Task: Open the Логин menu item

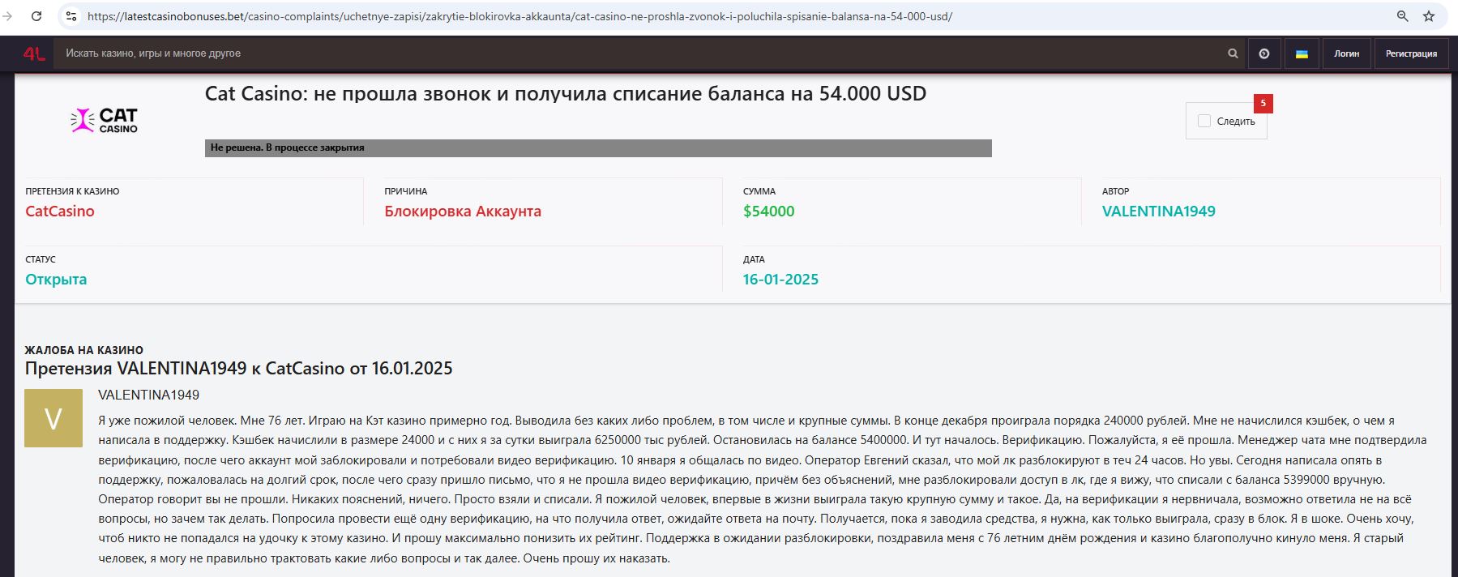Action: (x=1346, y=53)
